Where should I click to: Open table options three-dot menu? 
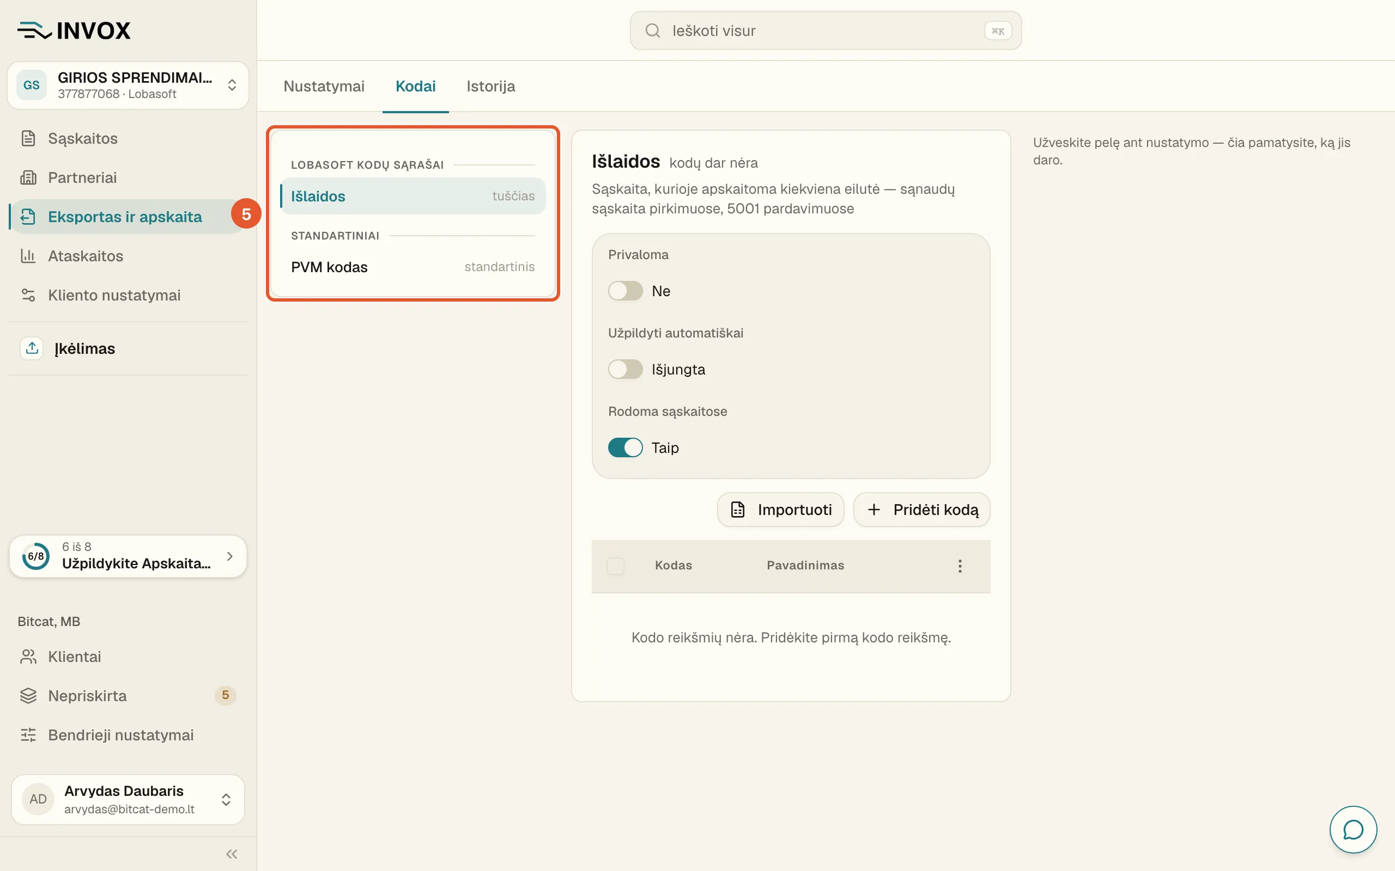click(960, 566)
